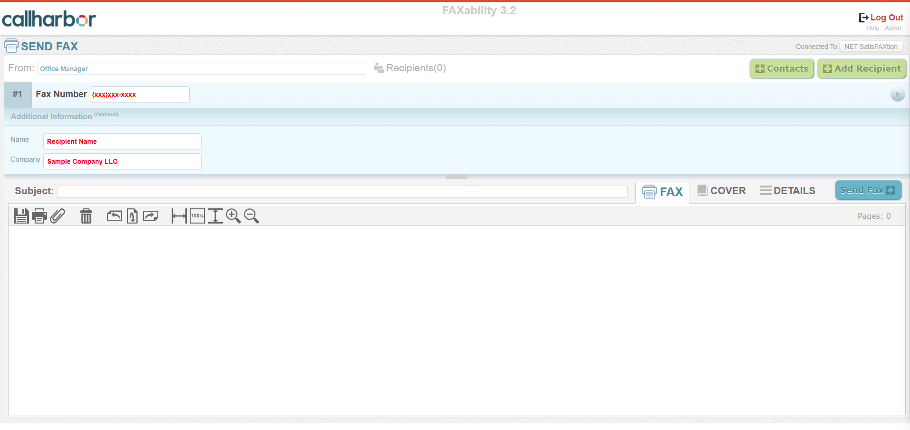Delete page using the trash can icon
This screenshot has width=910, height=430.
(86, 216)
